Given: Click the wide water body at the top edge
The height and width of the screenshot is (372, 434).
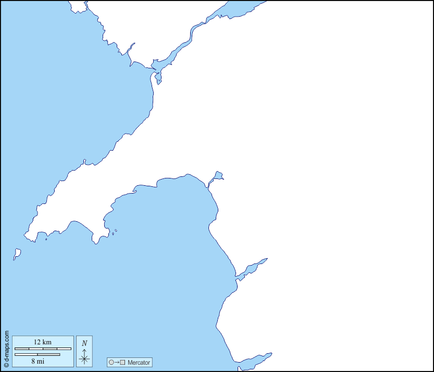Looking at the screenshot, I should click(240, 8).
